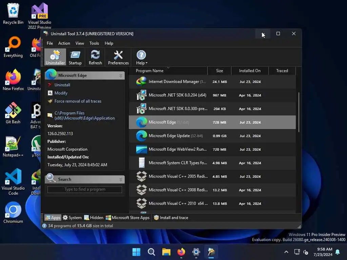The width and height of the screenshot is (347, 260).
Task: Sort list by Traced column
Action: (282, 71)
